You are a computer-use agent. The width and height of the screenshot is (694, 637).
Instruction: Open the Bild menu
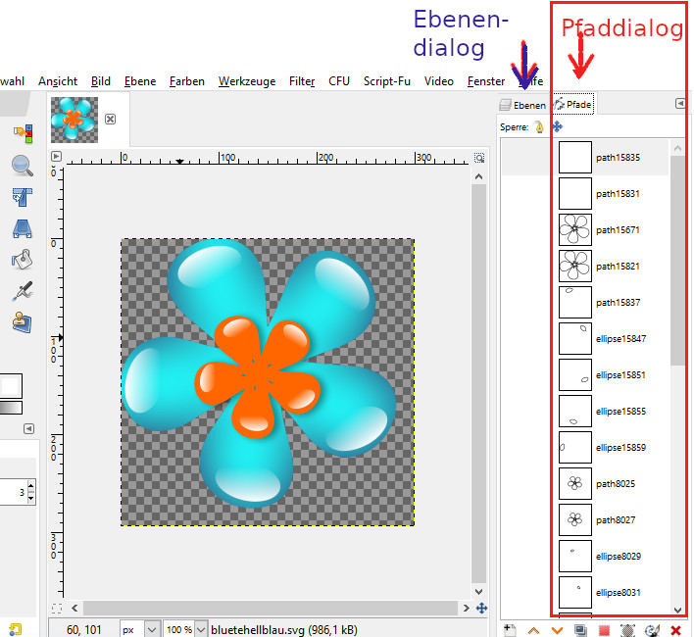point(101,81)
